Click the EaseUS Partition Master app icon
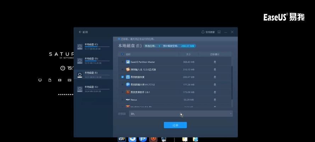The width and height of the screenshot is (315, 142). coord(128,62)
